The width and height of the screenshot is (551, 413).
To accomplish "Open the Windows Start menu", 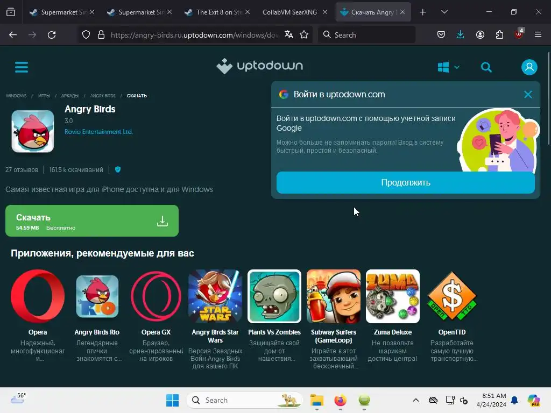I will click(172, 400).
